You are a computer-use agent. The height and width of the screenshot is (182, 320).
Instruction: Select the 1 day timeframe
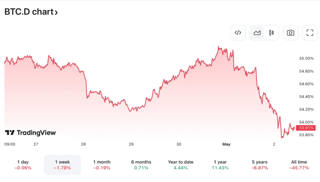(x=23, y=165)
